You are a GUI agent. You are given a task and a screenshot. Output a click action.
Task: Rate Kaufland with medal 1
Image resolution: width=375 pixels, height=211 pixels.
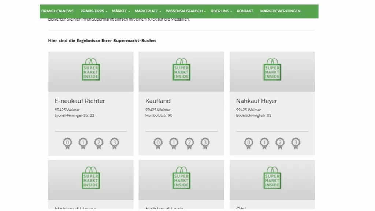coord(174,143)
